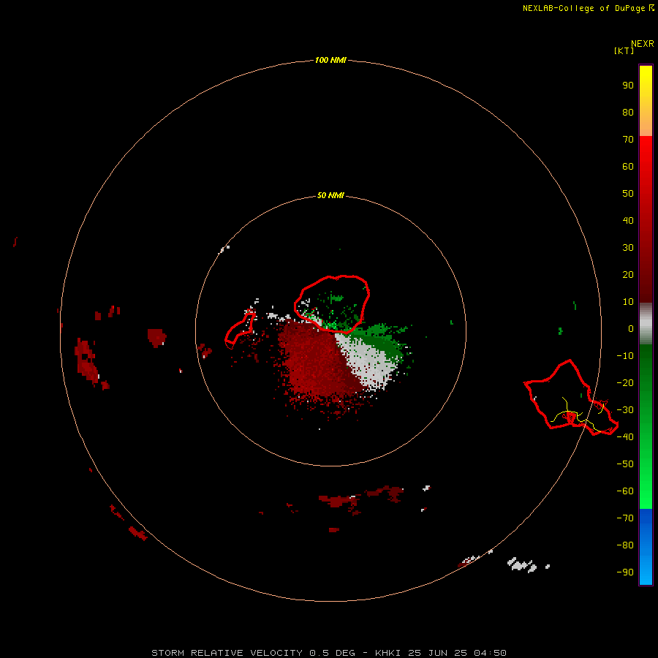Click the NEXR label above the color scale
The image size is (658, 658).
(x=643, y=44)
